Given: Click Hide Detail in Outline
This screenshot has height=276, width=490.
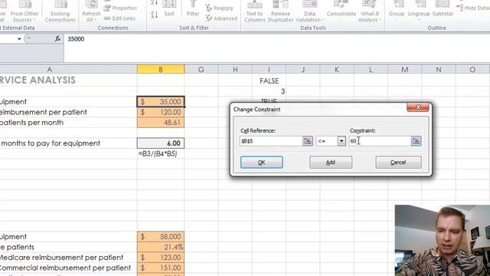Looking at the screenshot, I should tap(473, 8).
